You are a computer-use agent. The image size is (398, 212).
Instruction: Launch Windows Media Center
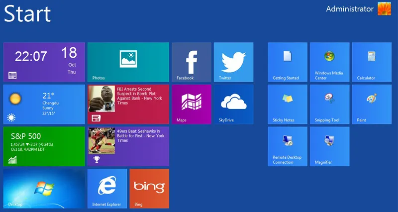(329, 62)
